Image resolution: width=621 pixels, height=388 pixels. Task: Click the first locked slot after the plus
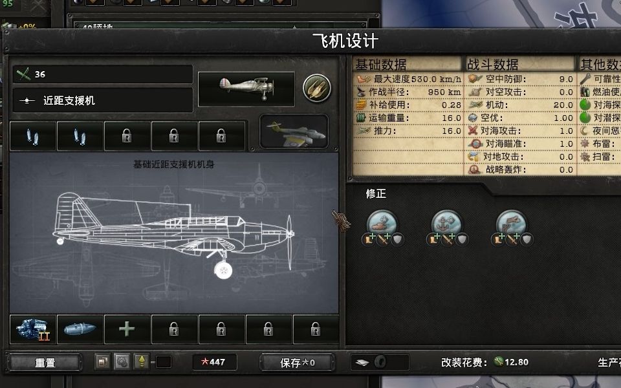[x=174, y=329]
